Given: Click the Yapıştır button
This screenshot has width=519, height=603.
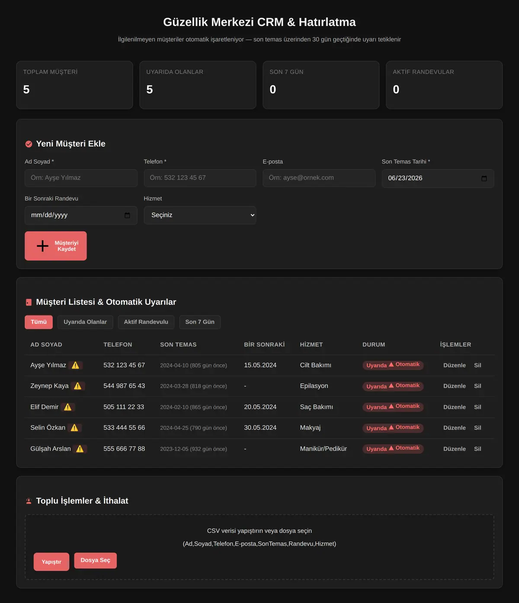Looking at the screenshot, I should [51, 562].
